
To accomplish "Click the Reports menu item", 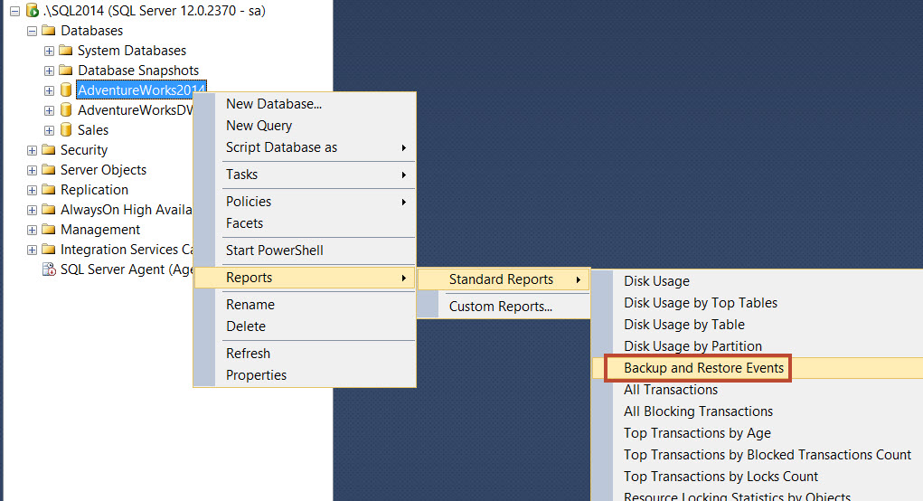I will coord(305,278).
